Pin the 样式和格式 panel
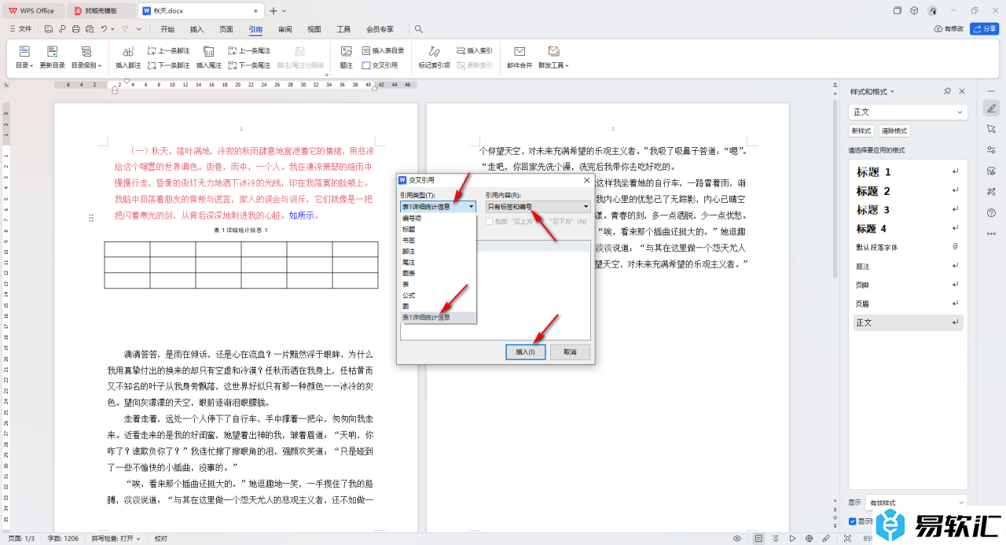 pos(948,91)
